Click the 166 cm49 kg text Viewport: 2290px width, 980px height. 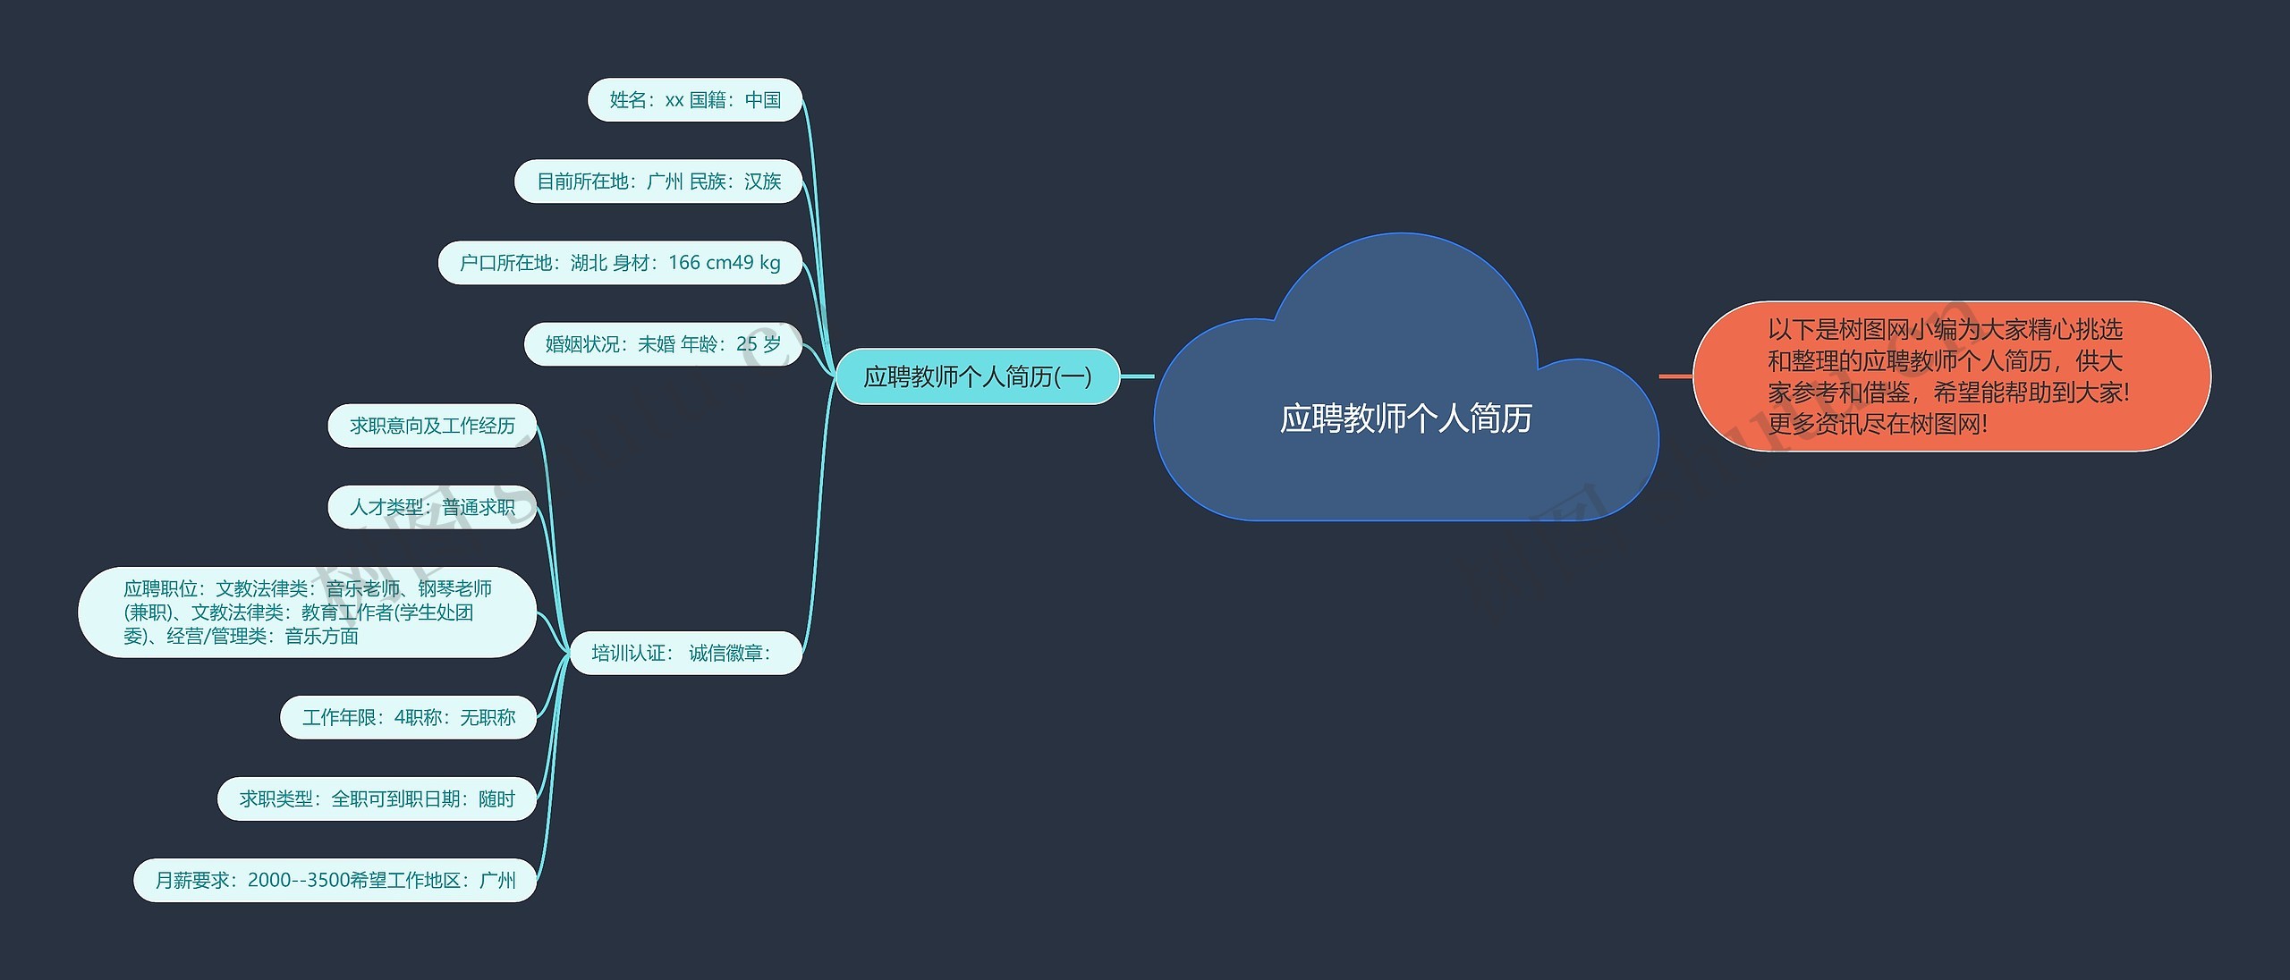coord(724,263)
